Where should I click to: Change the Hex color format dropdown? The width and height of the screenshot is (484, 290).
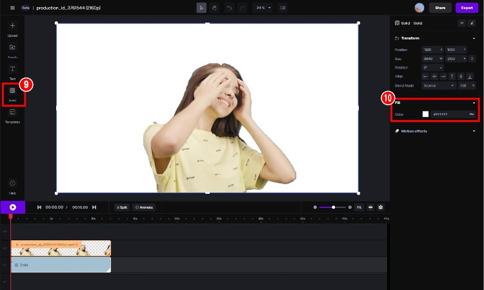[472, 114]
